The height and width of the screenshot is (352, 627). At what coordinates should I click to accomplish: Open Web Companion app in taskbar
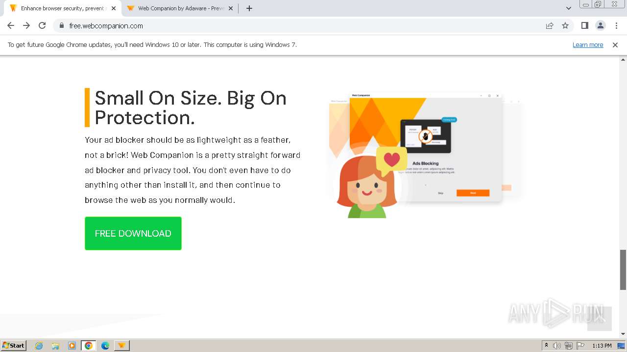click(x=121, y=346)
